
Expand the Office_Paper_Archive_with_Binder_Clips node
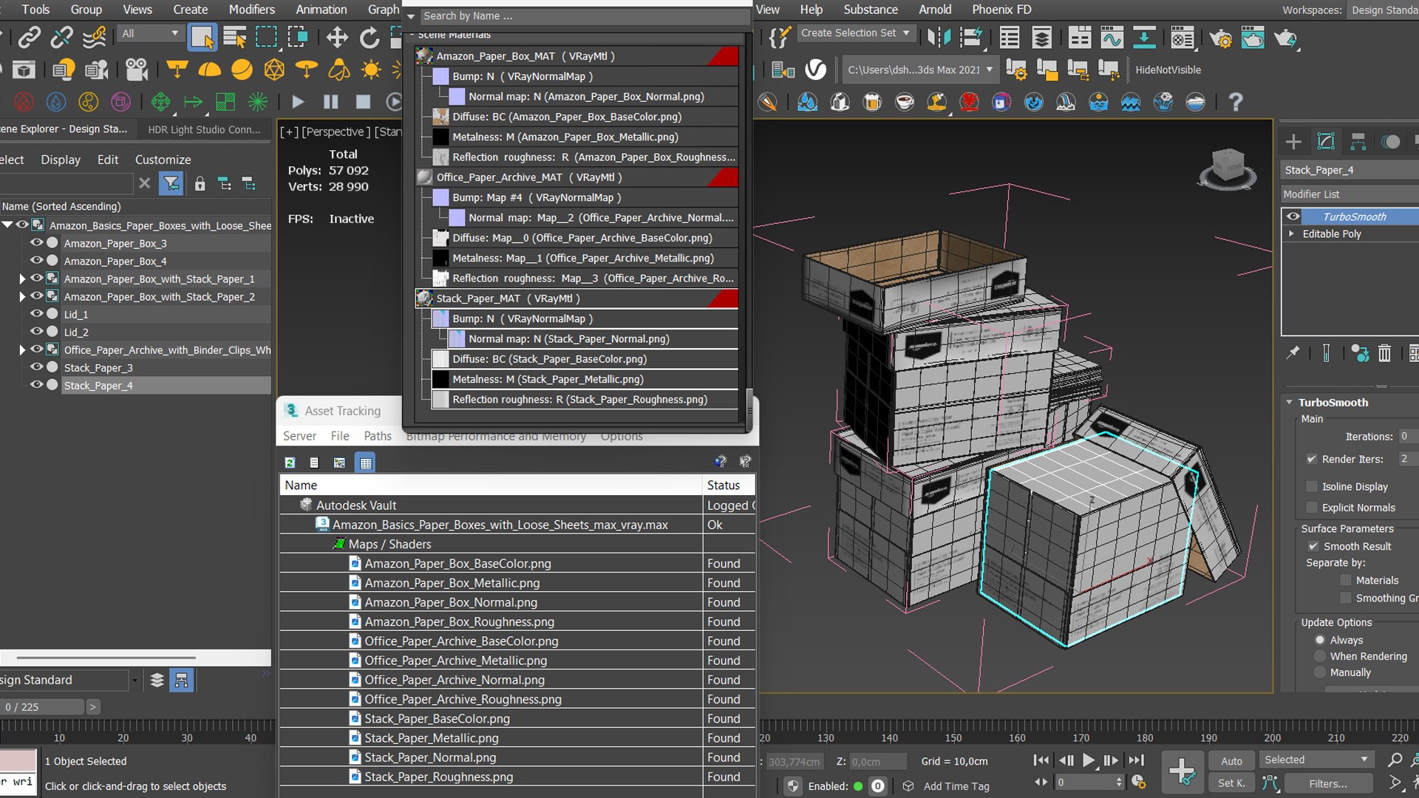[22, 349]
